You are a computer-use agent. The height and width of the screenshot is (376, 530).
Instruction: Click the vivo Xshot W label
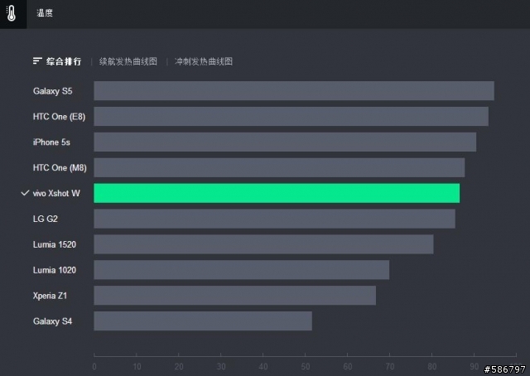point(56,194)
